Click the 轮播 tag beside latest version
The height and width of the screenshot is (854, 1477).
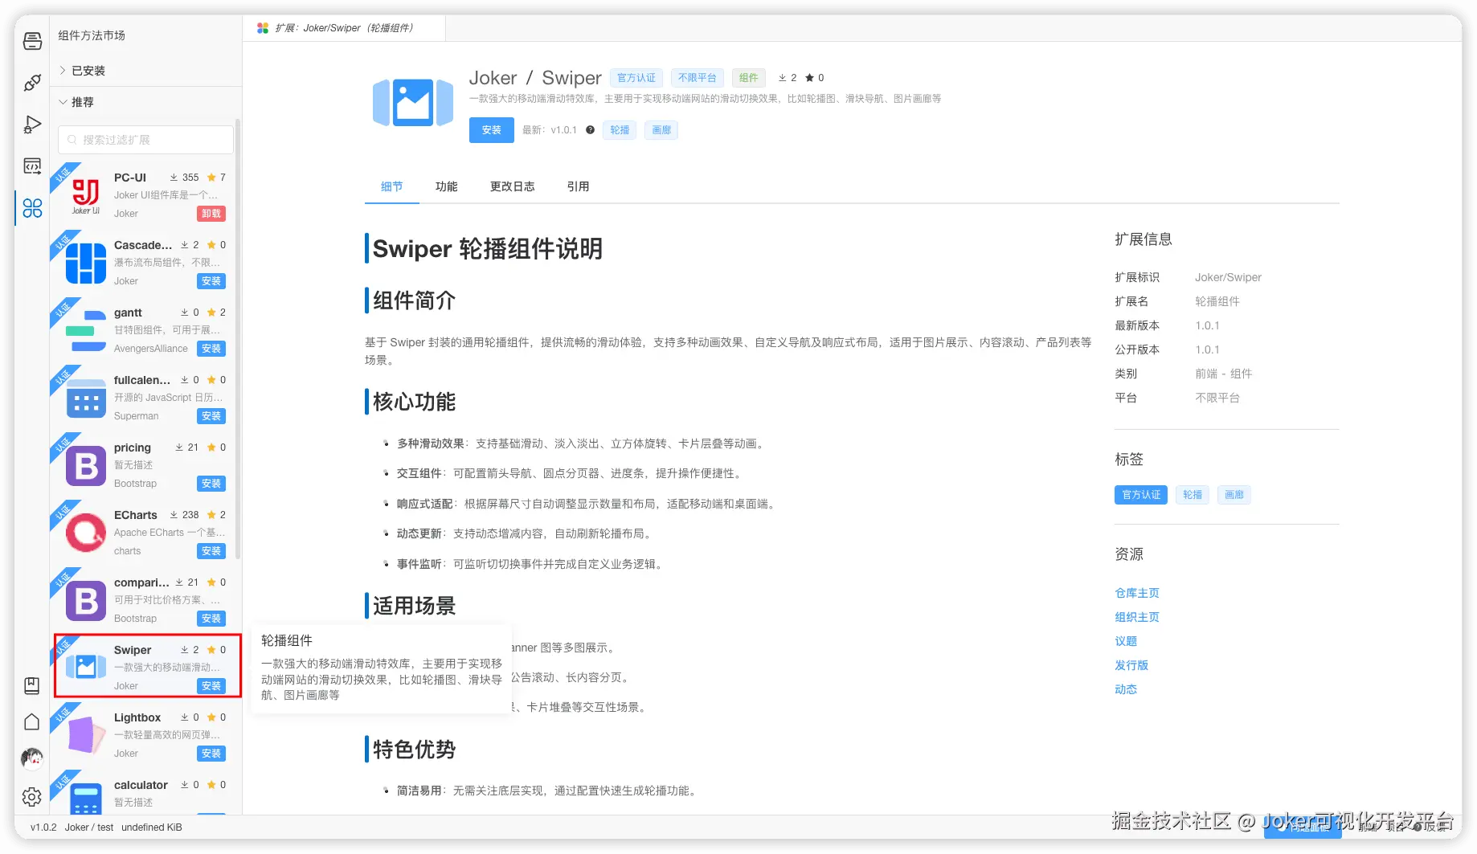620,130
